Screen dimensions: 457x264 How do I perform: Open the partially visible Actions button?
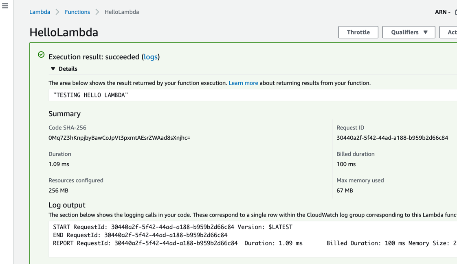click(x=448, y=32)
